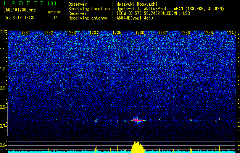Click the 0.7 frequency axis label
Screen dimensions: 240x153
3,126
